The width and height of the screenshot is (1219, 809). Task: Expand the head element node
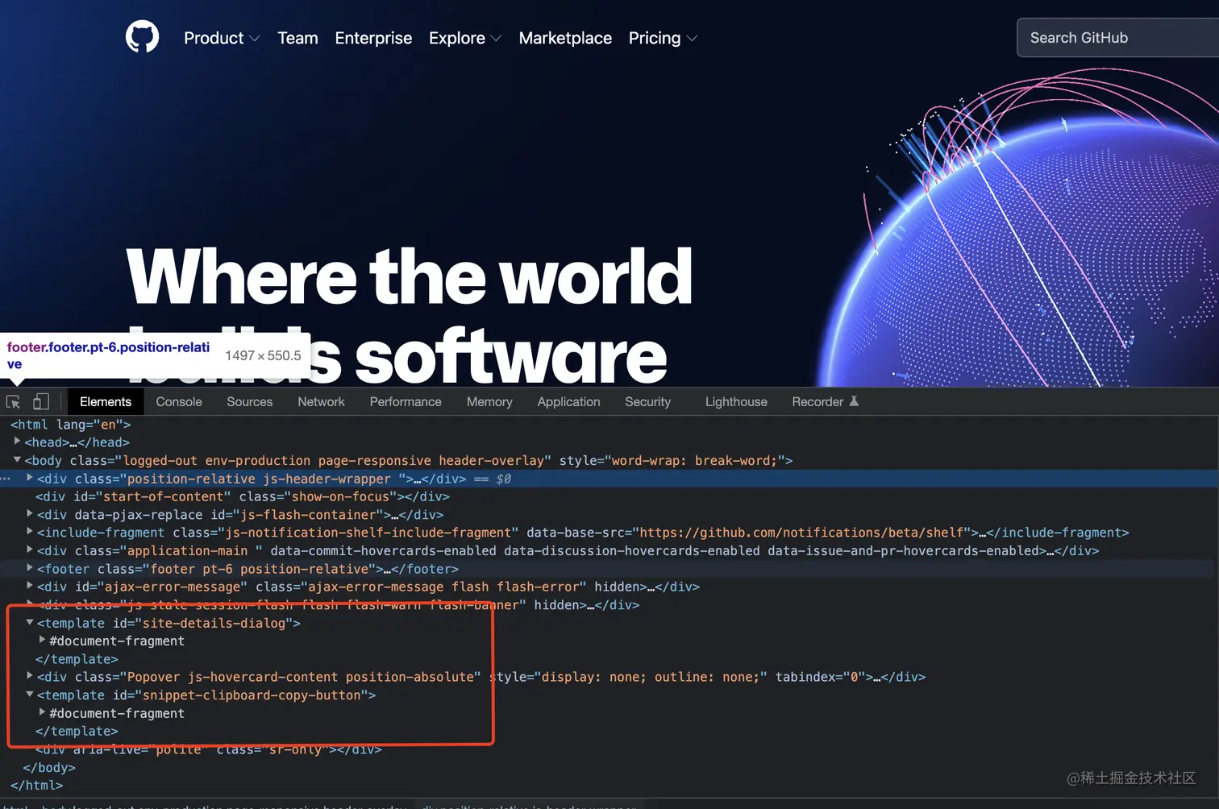pos(17,442)
